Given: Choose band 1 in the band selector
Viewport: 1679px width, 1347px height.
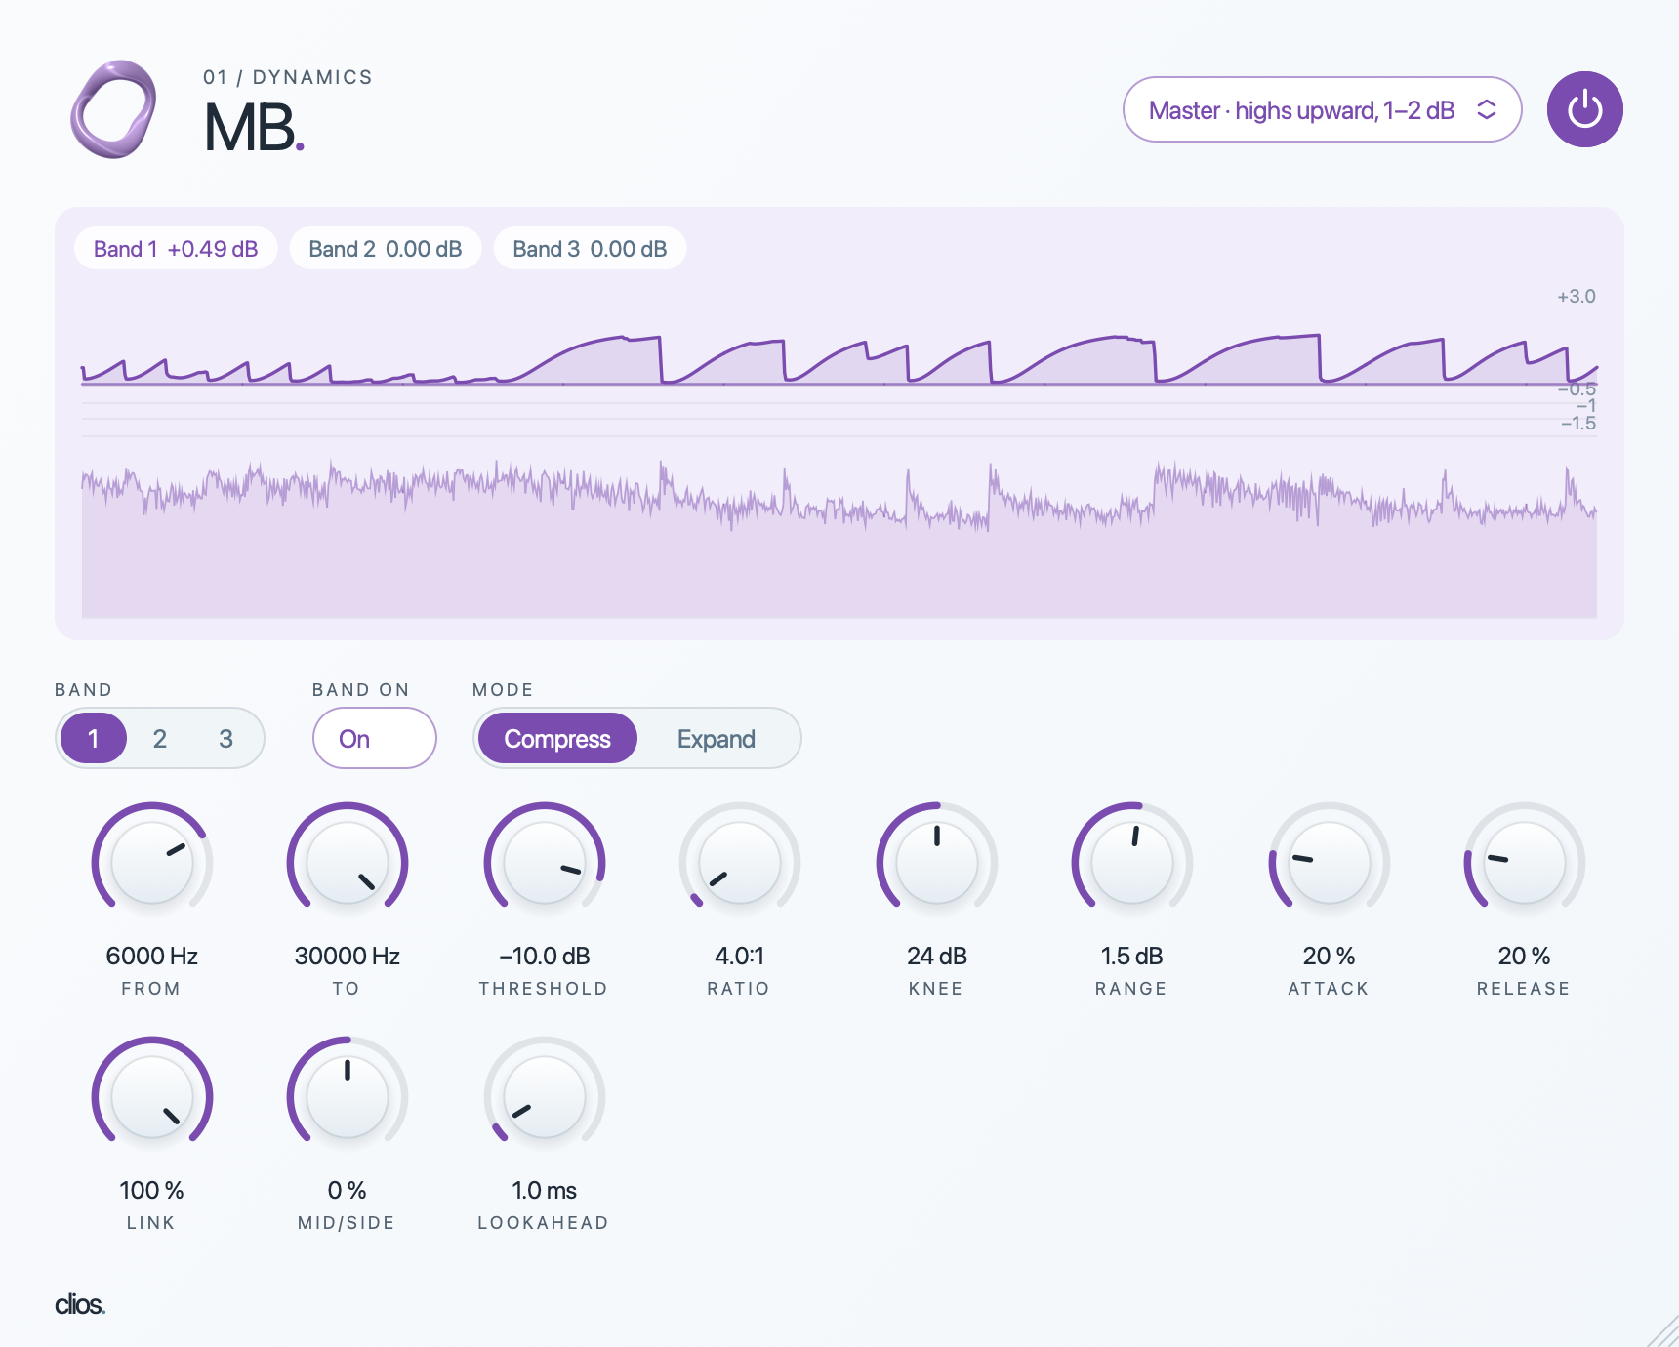Looking at the screenshot, I should [x=94, y=738].
